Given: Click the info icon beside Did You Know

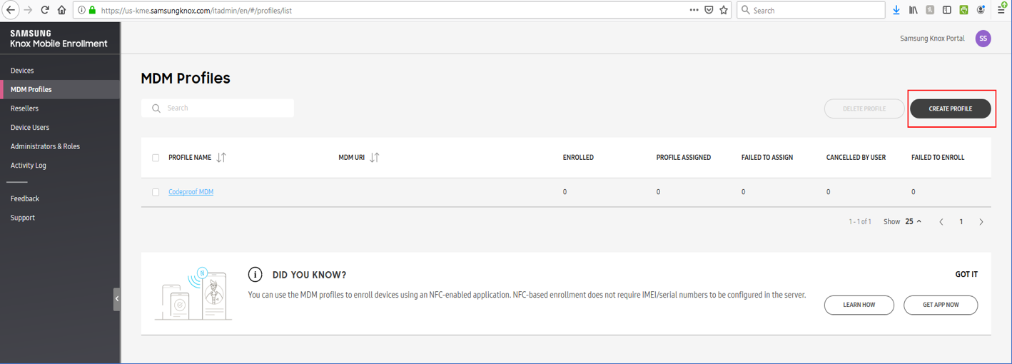Looking at the screenshot, I should [x=255, y=275].
